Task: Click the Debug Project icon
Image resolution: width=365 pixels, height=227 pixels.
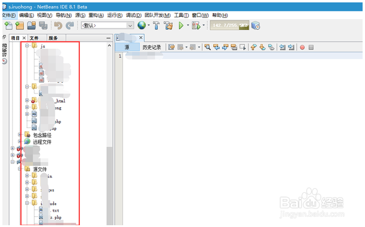Action: [196, 25]
